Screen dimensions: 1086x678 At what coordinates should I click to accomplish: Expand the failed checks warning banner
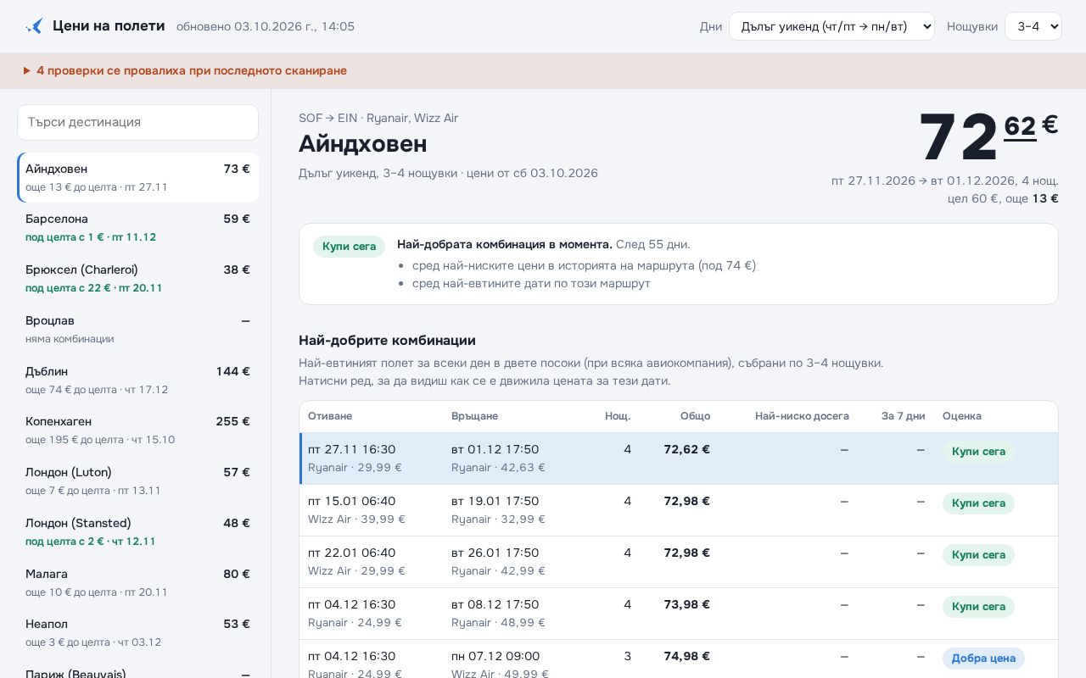tap(543, 71)
